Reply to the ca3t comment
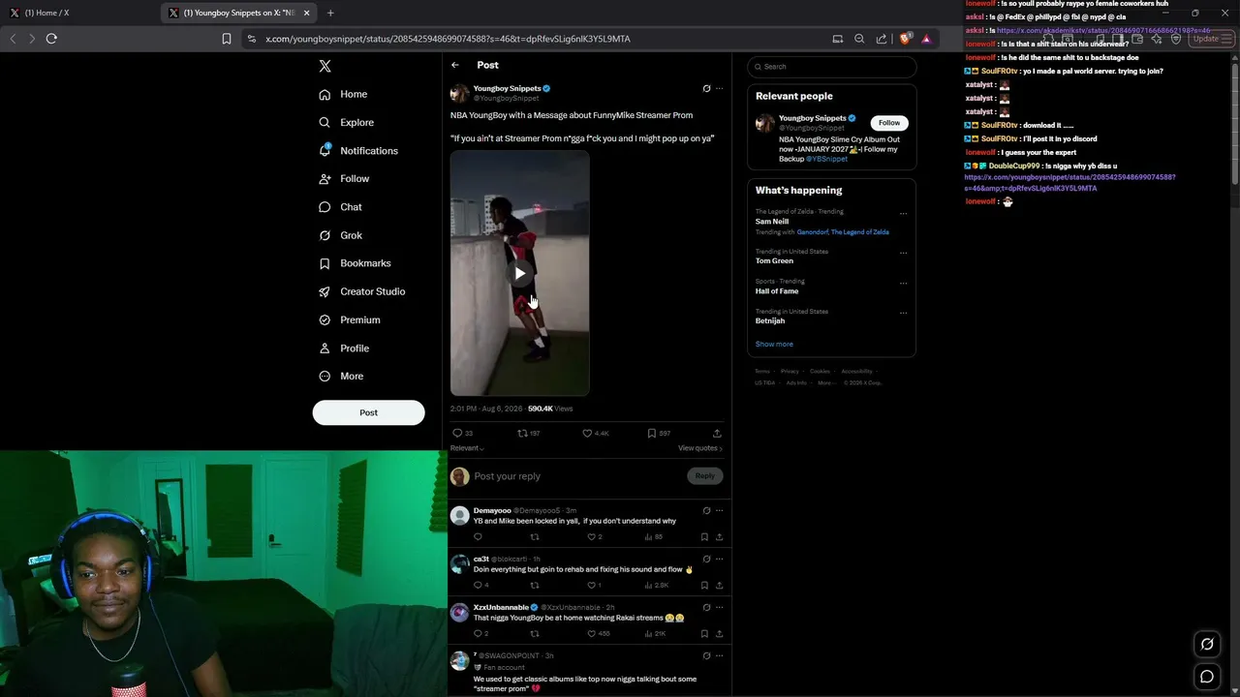Screen dimensions: 1240x697 (478, 585)
